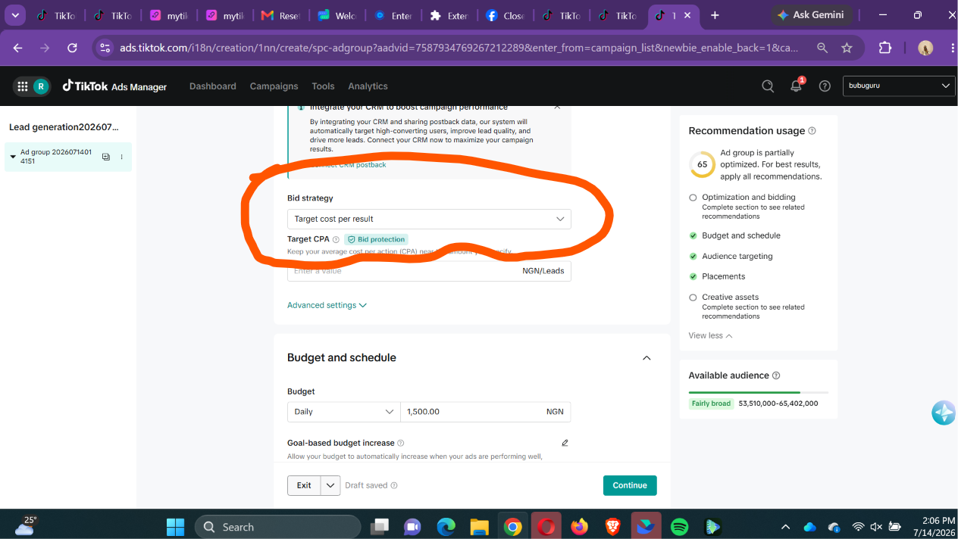Click Draft saved info icon
Viewport: 958px width, 539px height.
(394, 485)
